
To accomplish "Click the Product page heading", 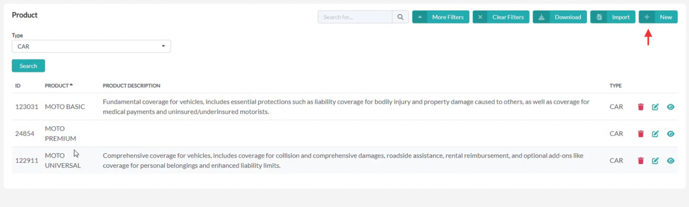I will (x=25, y=15).
